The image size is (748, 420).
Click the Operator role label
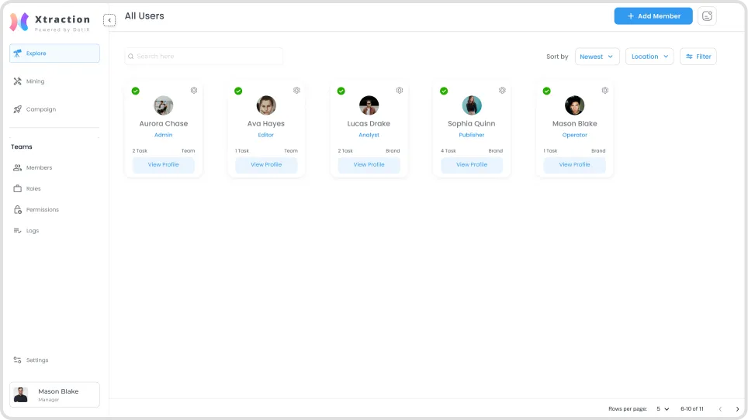575,136
